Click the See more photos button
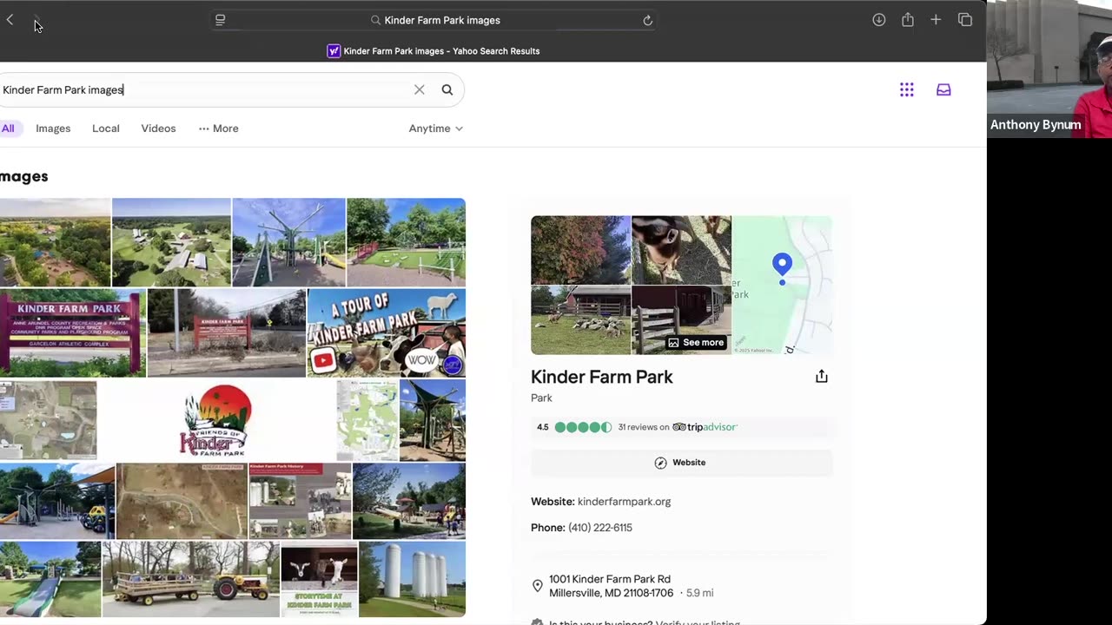 click(x=695, y=342)
